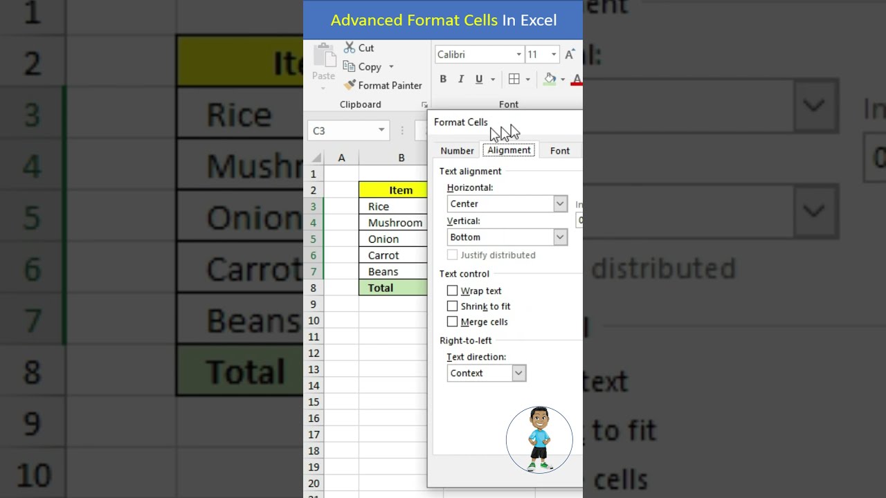Expand the Name Box dropdown
Viewport: 886px width, 498px height.
381,130
